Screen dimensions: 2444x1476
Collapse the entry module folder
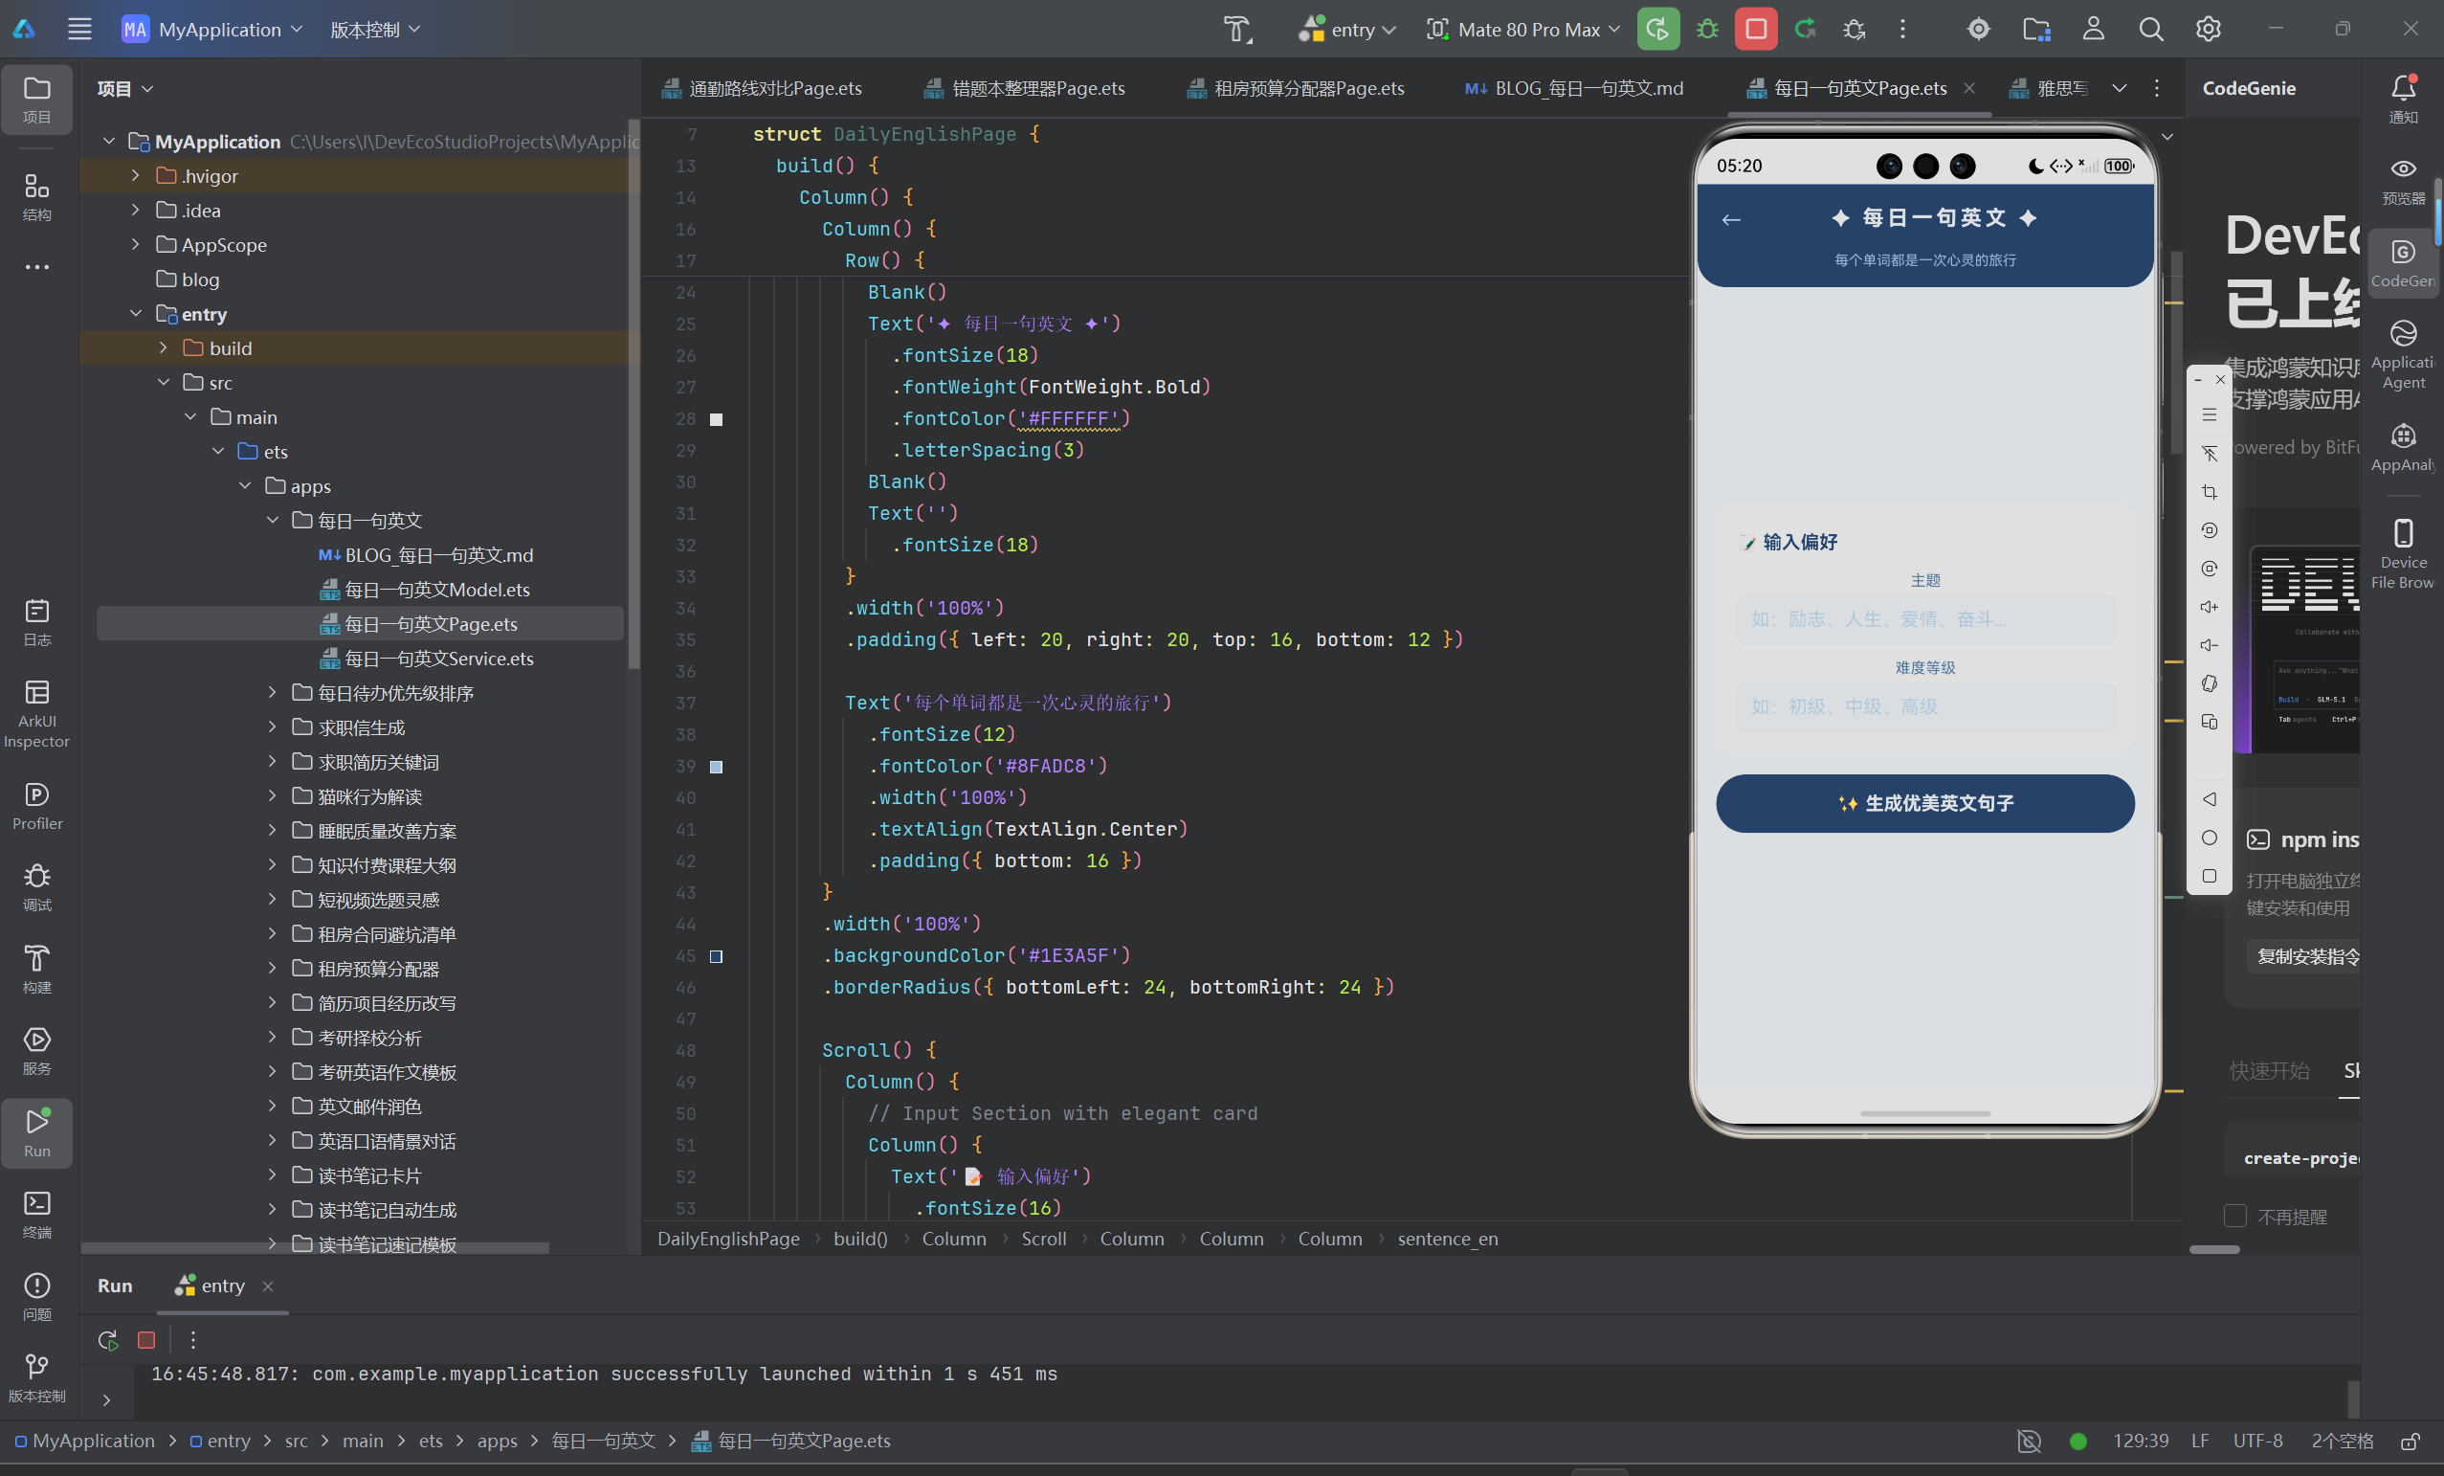point(135,313)
